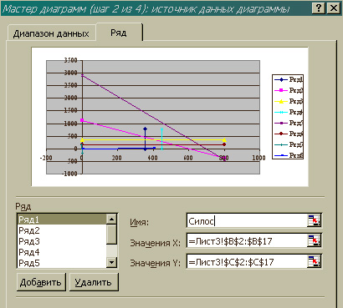Select Ряд2 in series list
Image resolution: width=343 pixels, height=308 pixels.
click(x=62, y=230)
